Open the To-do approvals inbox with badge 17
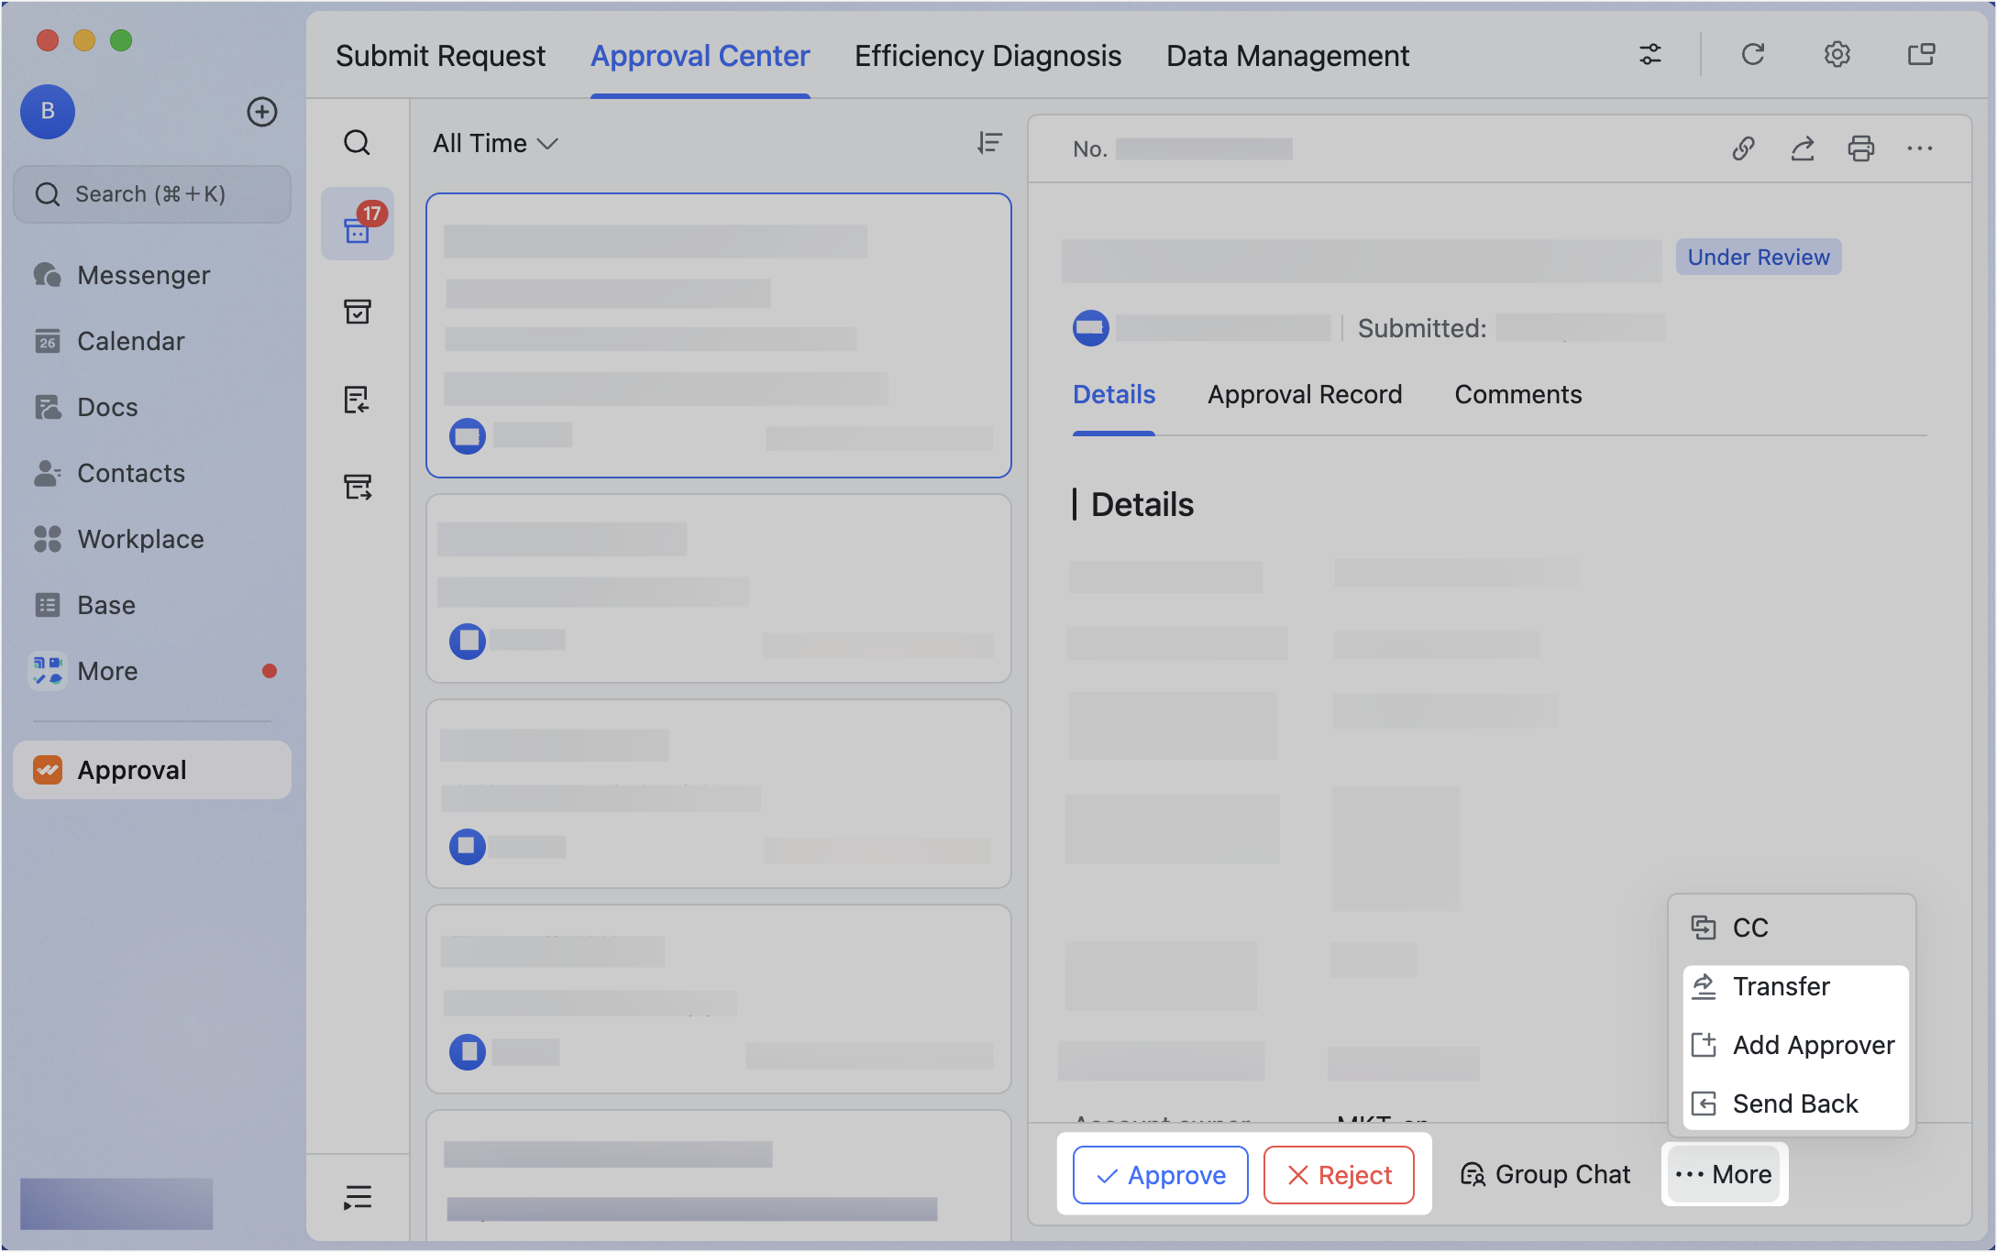Image resolution: width=1997 pixels, height=1252 pixels. (358, 225)
